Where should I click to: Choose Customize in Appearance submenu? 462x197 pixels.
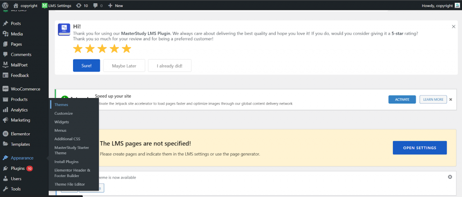tap(64, 113)
